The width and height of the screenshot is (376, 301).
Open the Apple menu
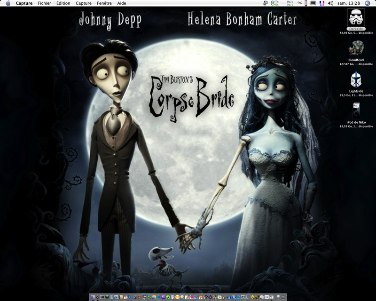pyautogui.click(x=8, y=3)
